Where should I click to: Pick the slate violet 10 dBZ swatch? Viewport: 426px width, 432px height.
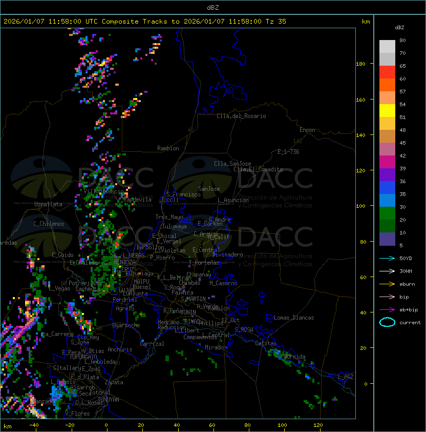pos(387,239)
